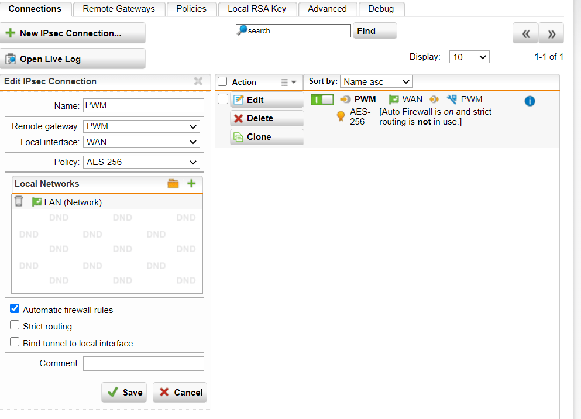
Task: Clone the PWM connection
Action: click(267, 136)
